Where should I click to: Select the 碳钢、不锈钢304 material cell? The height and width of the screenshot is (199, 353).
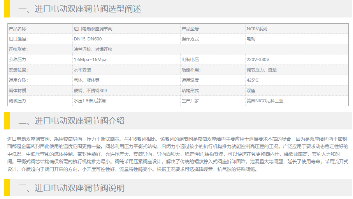coord(90,91)
